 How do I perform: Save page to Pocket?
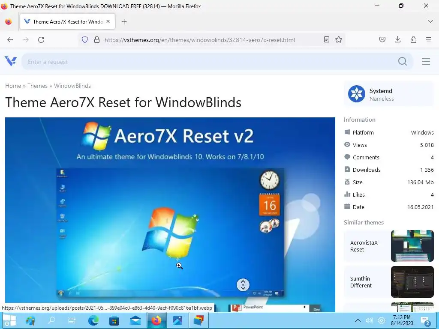[x=382, y=39]
